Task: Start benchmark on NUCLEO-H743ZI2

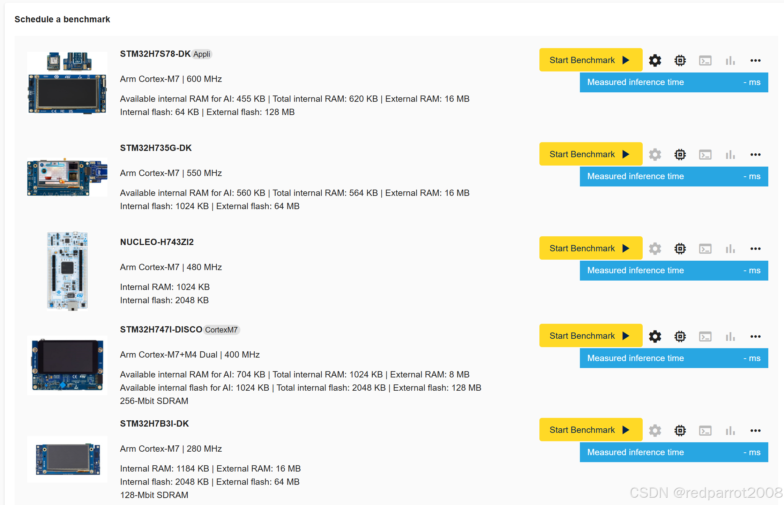Action: point(590,248)
